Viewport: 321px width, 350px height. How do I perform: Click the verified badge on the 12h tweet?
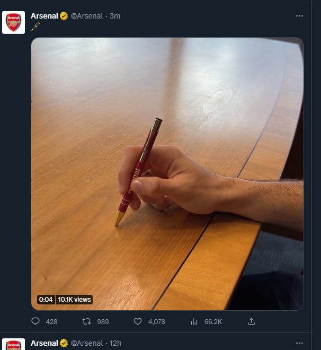[64, 343]
